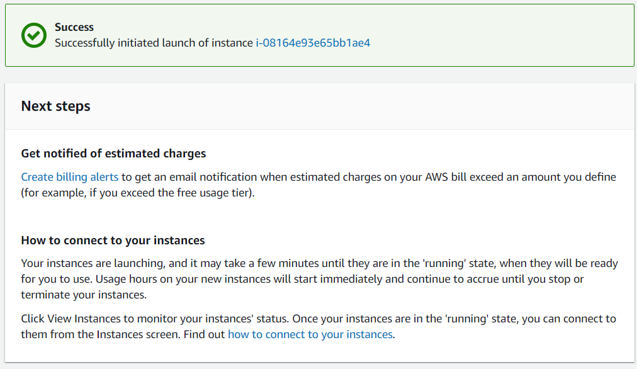Viewport: 637px width, 369px height.
Task: Click empty space in the green success banner
Action: coord(504,35)
